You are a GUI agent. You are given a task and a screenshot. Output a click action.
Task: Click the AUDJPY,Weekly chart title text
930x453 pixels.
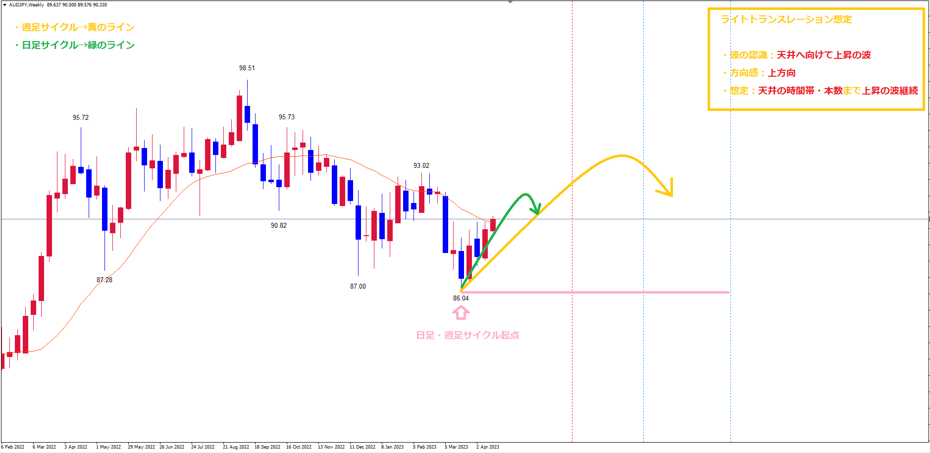(x=27, y=5)
